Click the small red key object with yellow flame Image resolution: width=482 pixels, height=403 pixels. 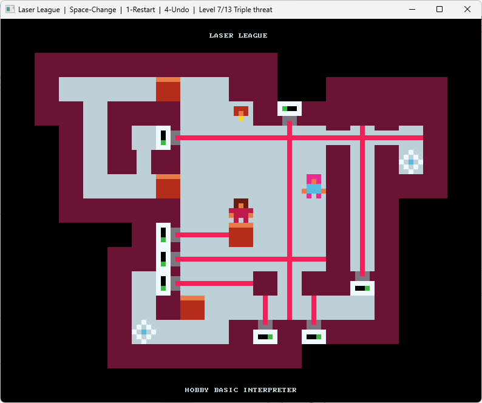(241, 113)
